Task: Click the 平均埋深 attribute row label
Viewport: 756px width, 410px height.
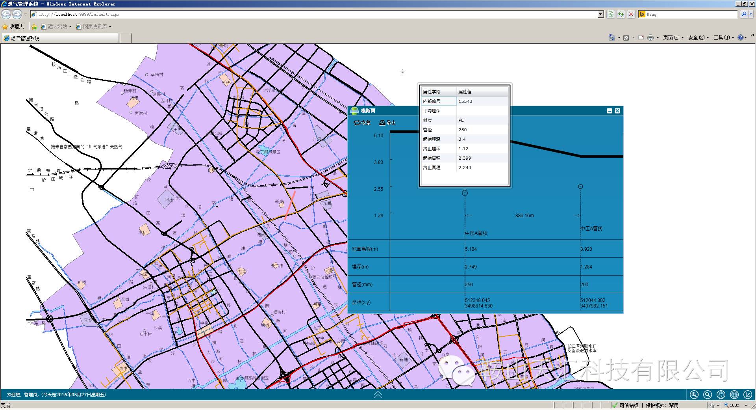Action: (x=432, y=111)
